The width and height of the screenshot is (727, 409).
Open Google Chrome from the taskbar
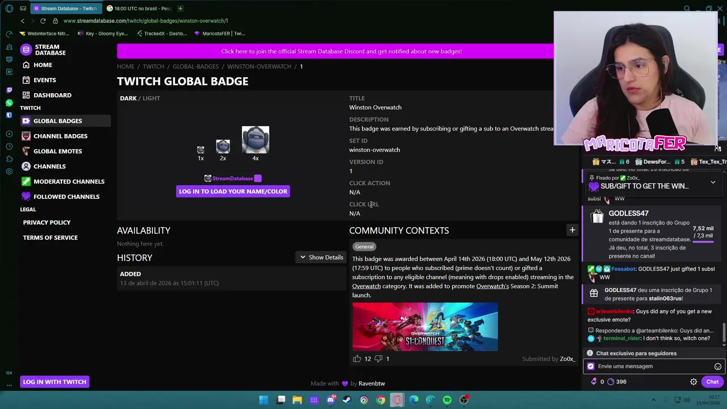pos(381,400)
